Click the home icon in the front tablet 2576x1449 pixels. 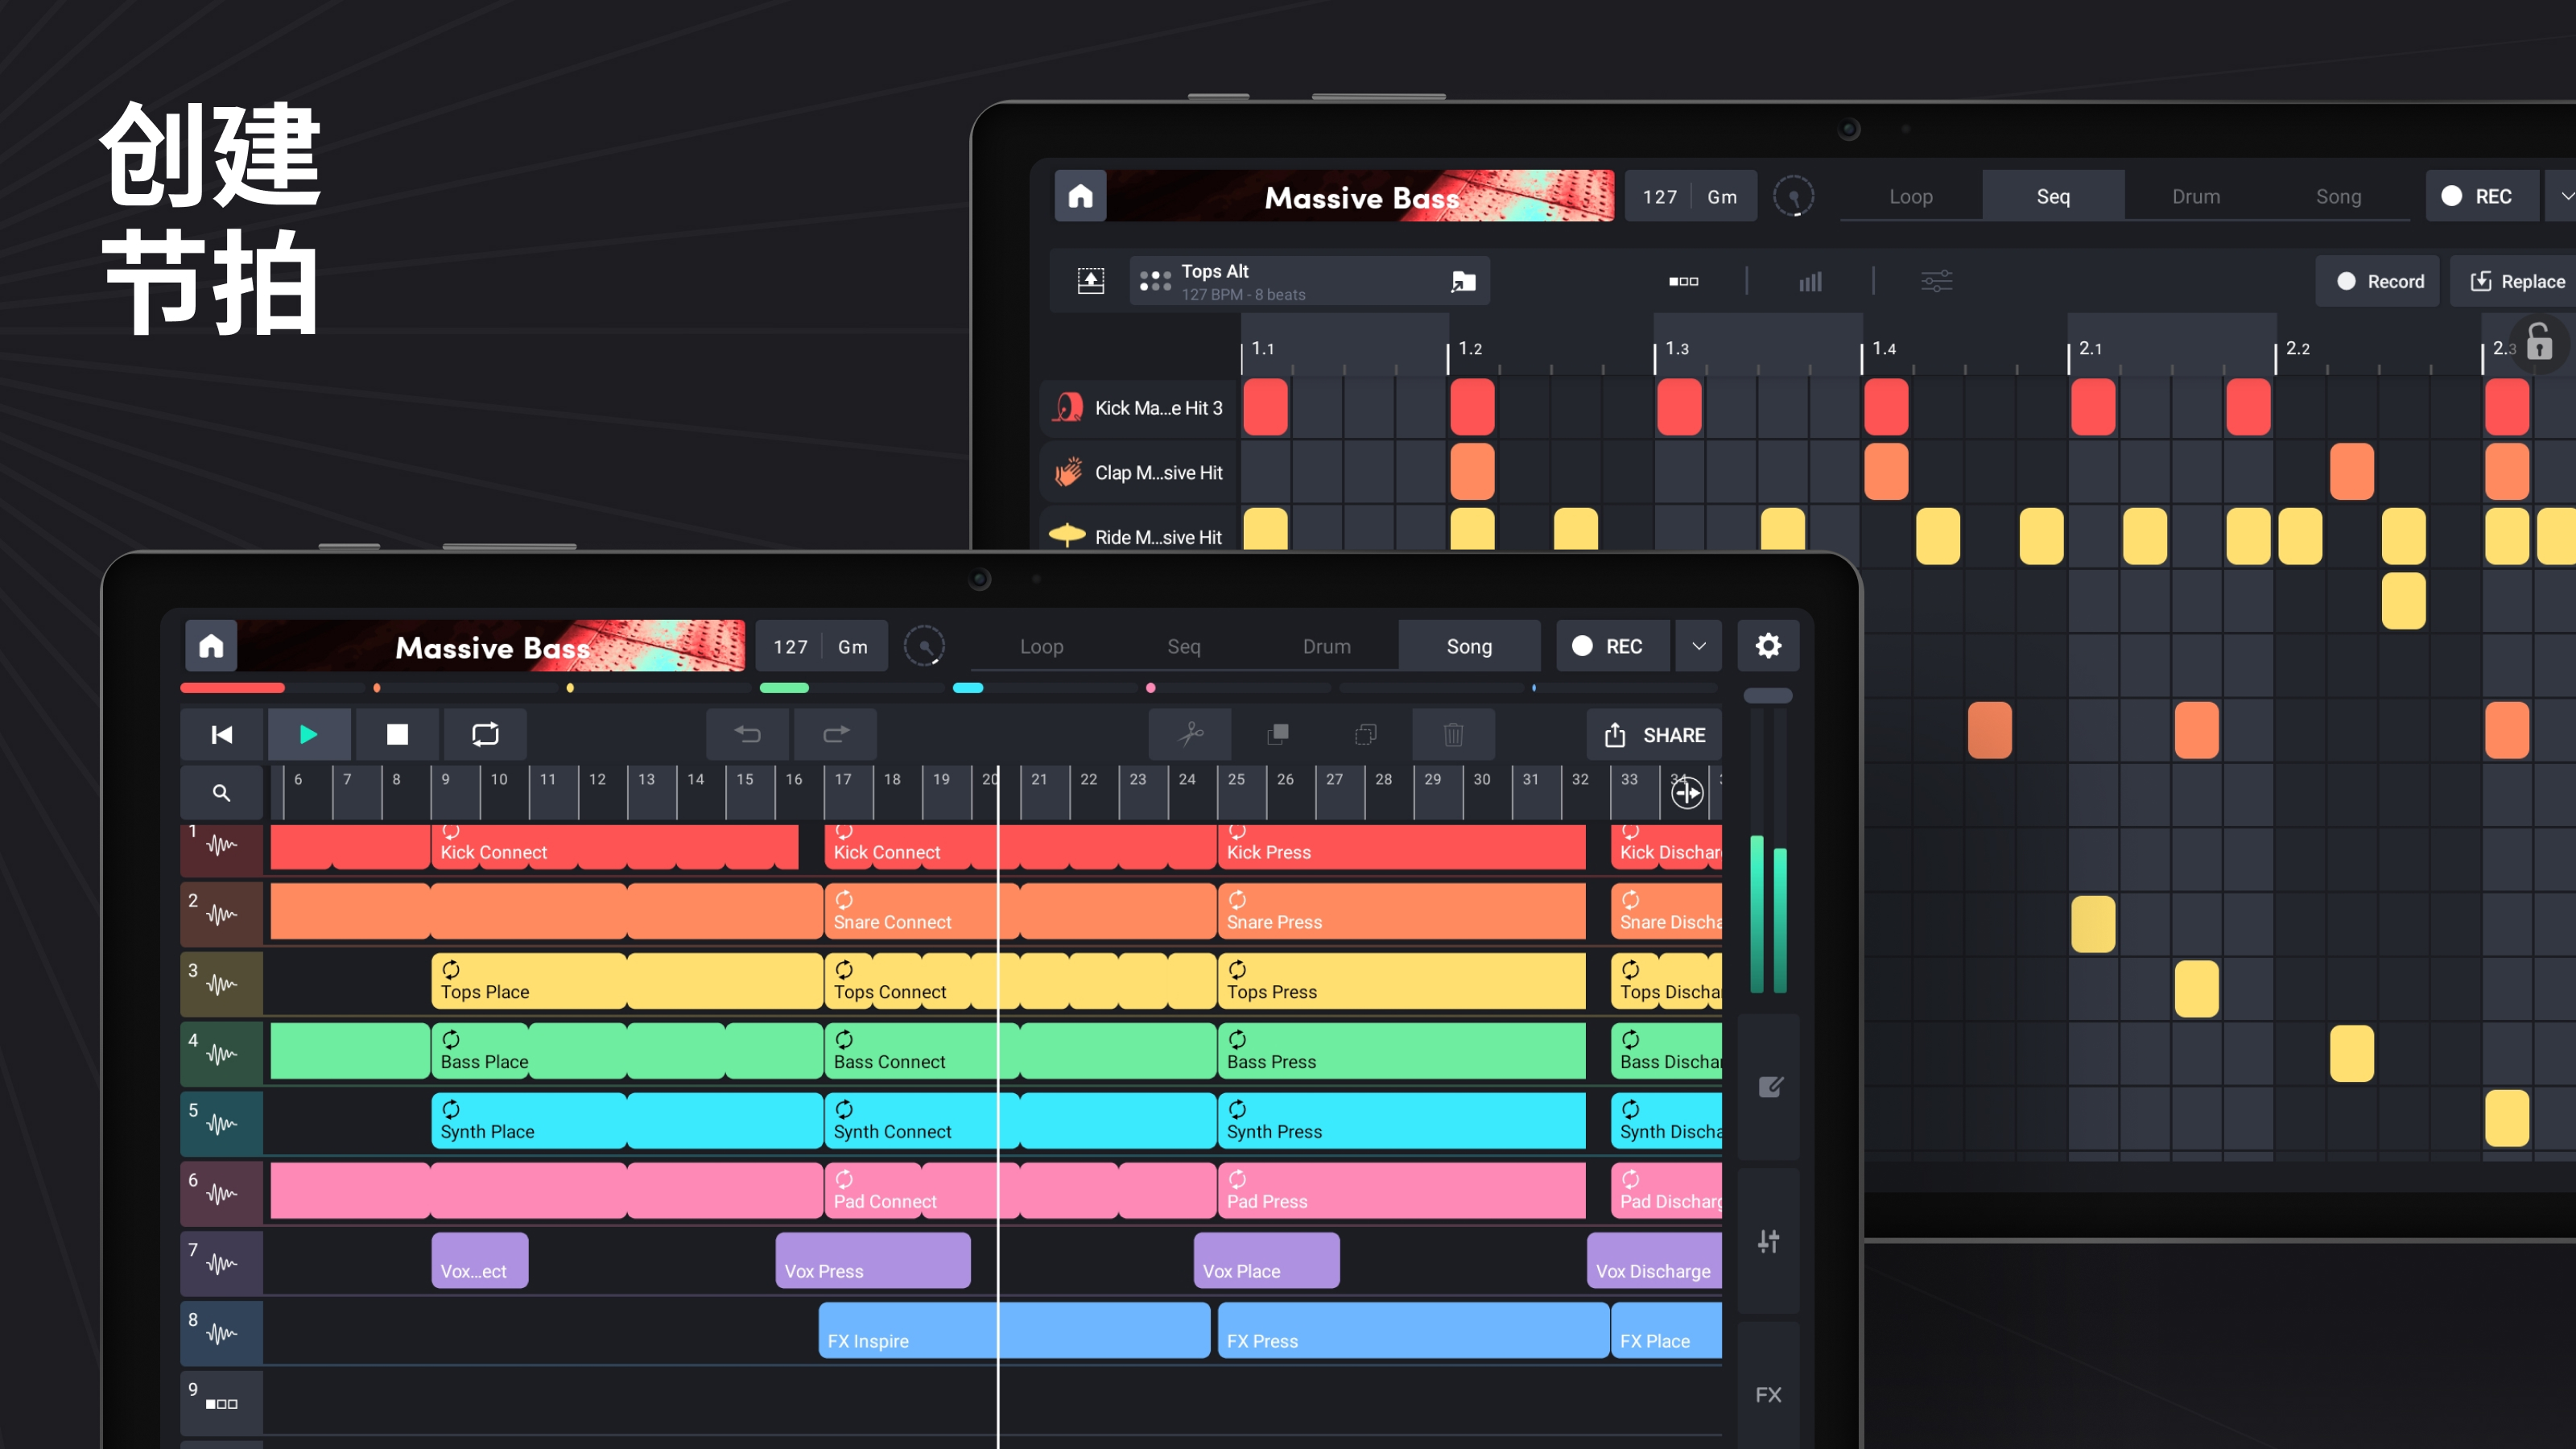click(x=211, y=646)
